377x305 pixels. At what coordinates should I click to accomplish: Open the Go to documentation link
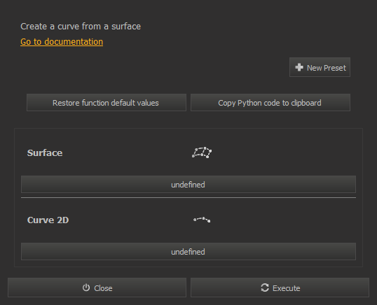pos(62,42)
